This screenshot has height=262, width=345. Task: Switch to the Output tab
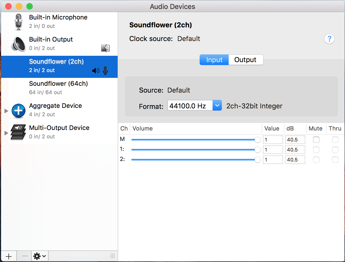point(246,60)
